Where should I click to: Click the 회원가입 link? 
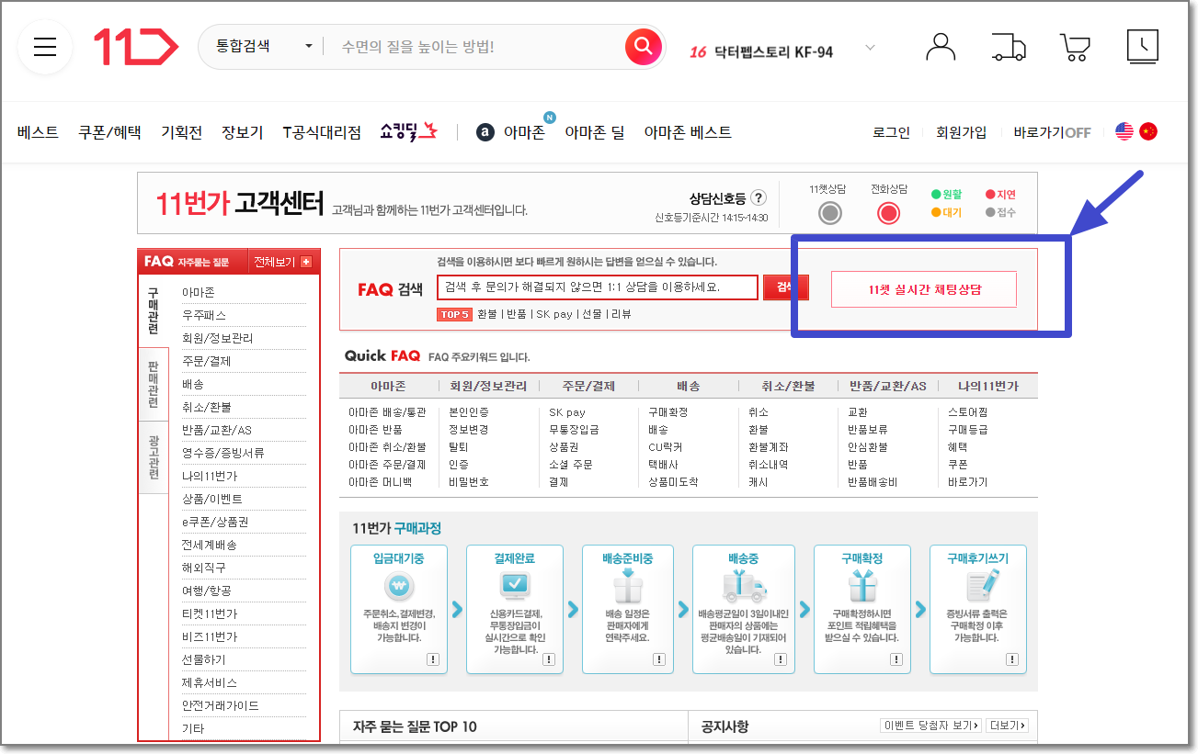(961, 132)
